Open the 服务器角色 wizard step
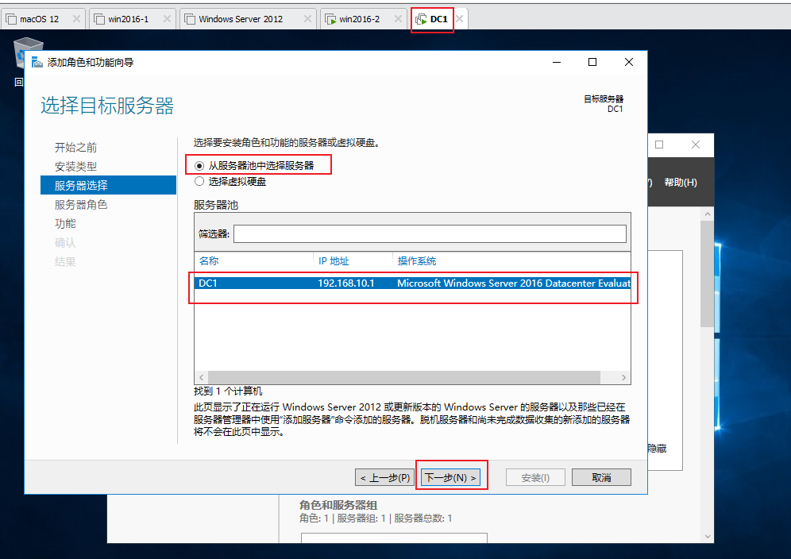 coord(81,204)
